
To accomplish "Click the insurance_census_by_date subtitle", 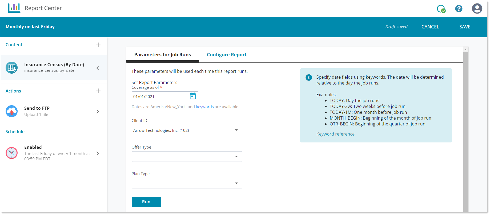I will tap(49, 70).
